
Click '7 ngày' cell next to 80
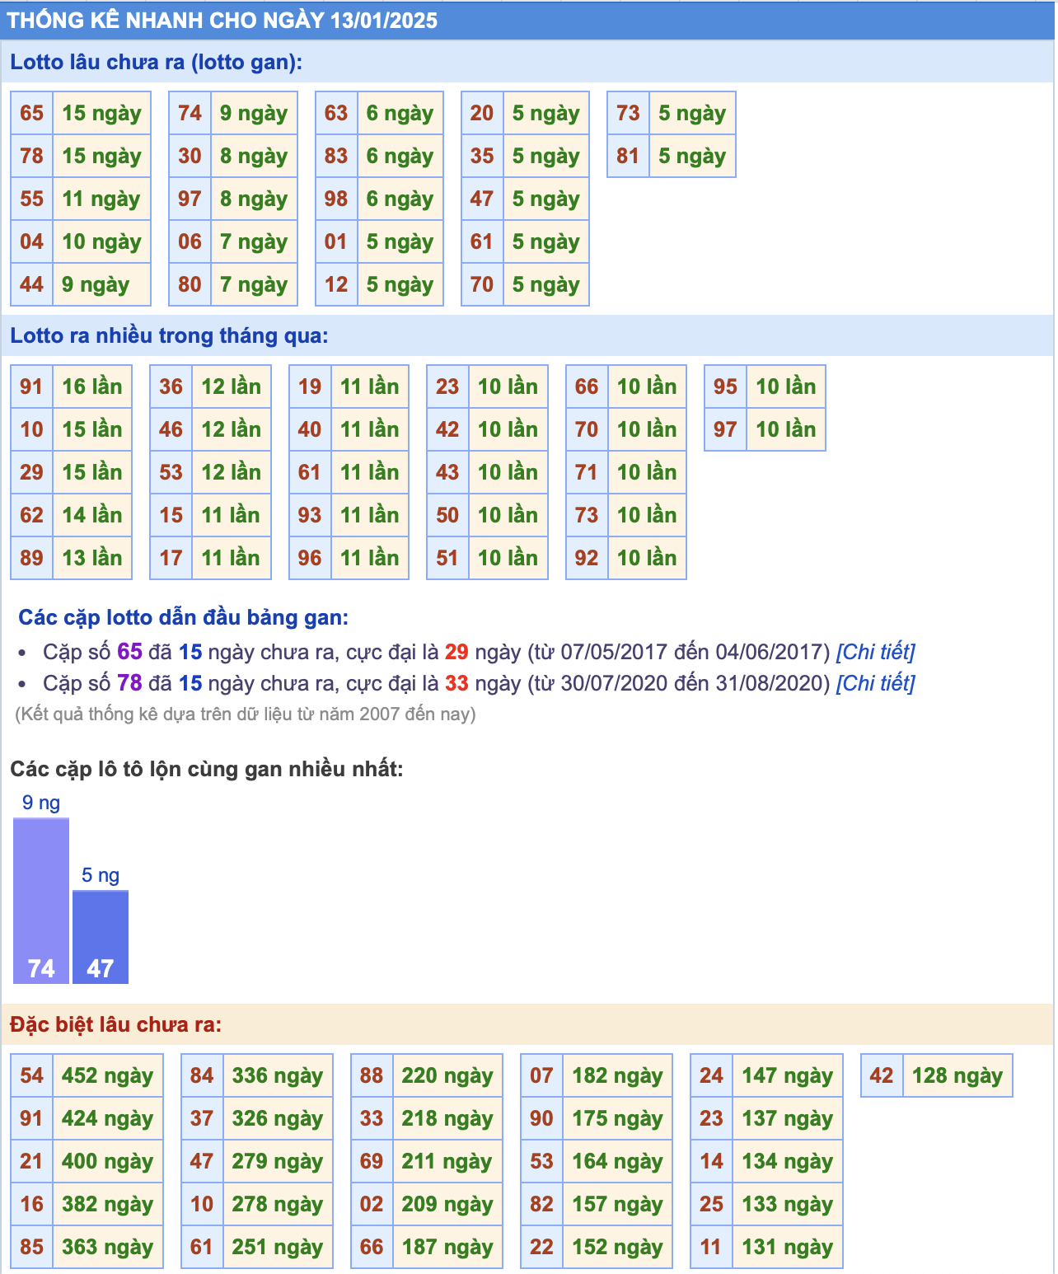click(x=254, y=284)
